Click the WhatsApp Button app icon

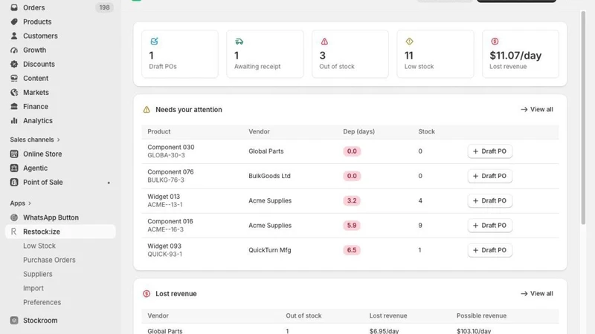pyautogui.click(x=14, y=217)
